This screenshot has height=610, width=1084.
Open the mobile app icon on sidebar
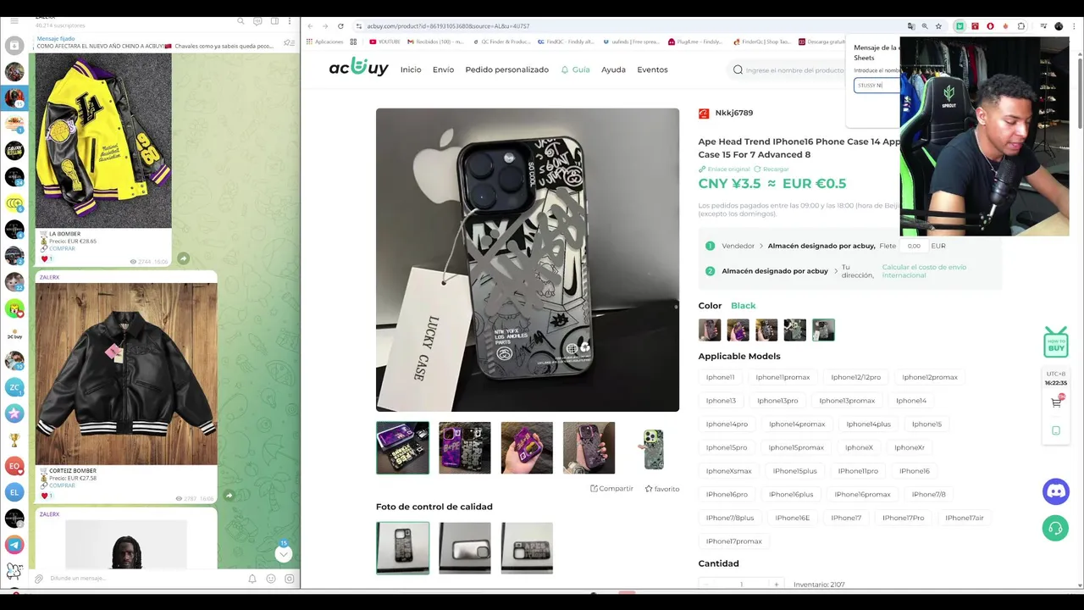tap(1056, 430)
